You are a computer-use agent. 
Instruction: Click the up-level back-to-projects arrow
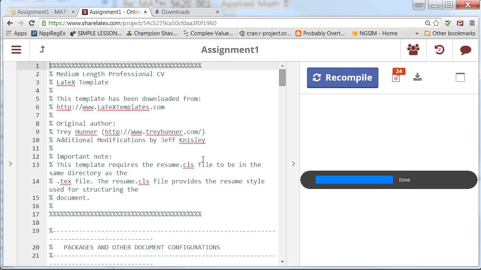(x=42, y=49)
